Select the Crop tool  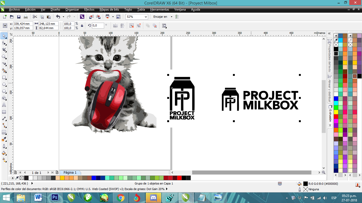(4, 50)
